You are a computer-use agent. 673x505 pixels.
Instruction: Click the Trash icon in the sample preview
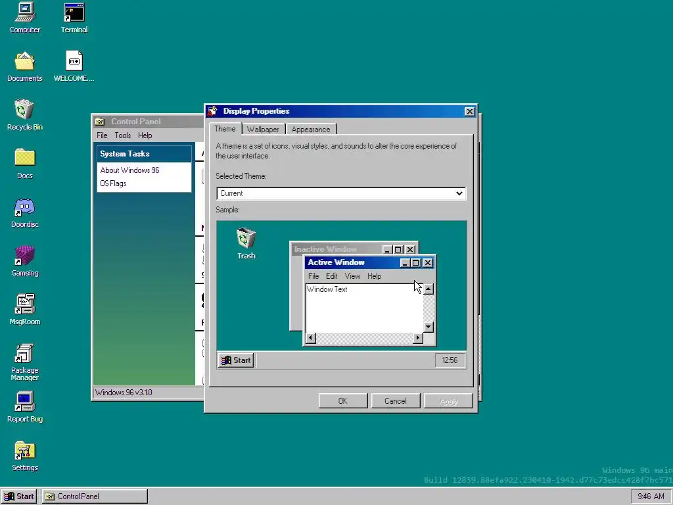coord(246,243)
